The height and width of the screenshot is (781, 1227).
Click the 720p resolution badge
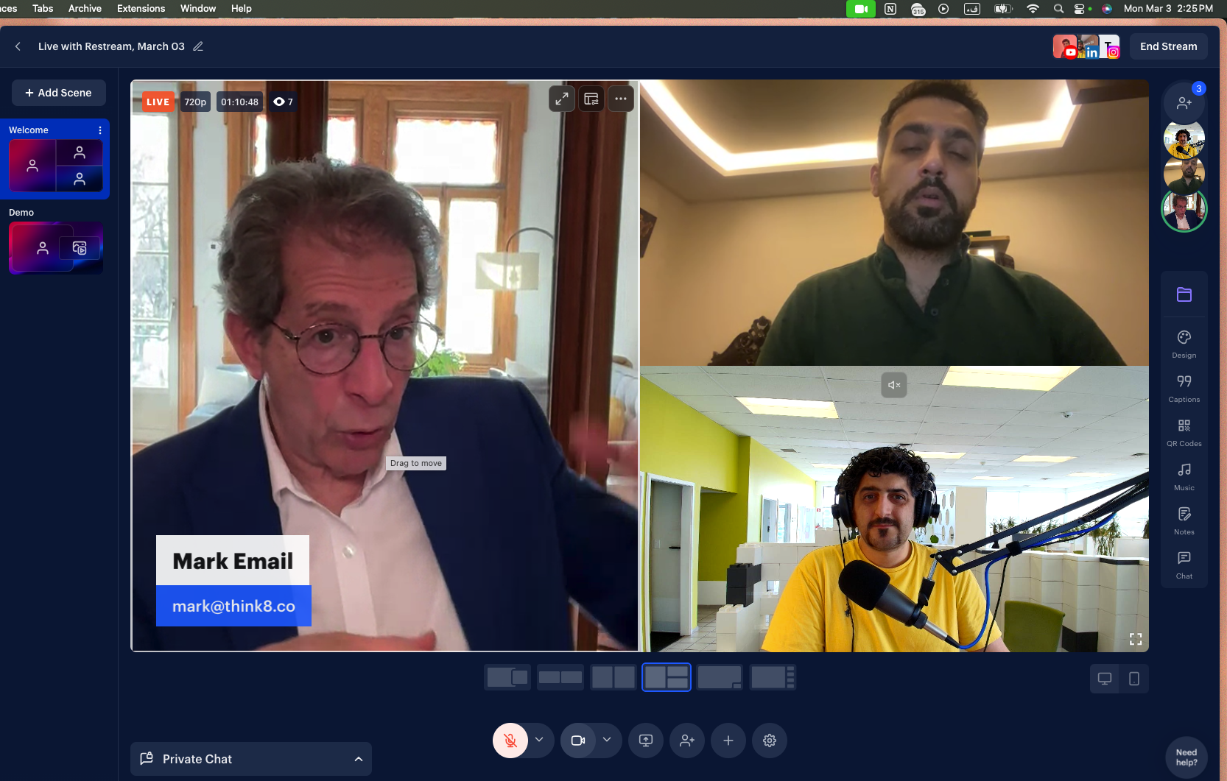[x=195, y=102]
